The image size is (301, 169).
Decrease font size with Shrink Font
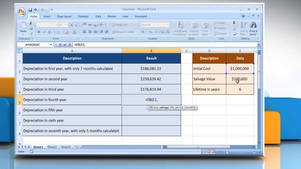click(x=77, y=25)
